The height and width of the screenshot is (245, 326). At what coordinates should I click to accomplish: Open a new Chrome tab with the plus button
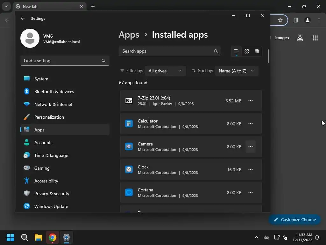pos(93,6)
